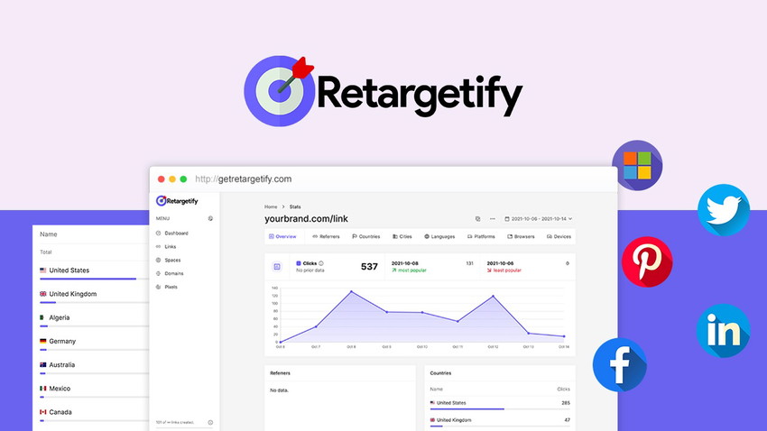This screenshot has height=431, width=767.
Task: Click the 2021-10-06 least popular date
Action: click(500, 263)
